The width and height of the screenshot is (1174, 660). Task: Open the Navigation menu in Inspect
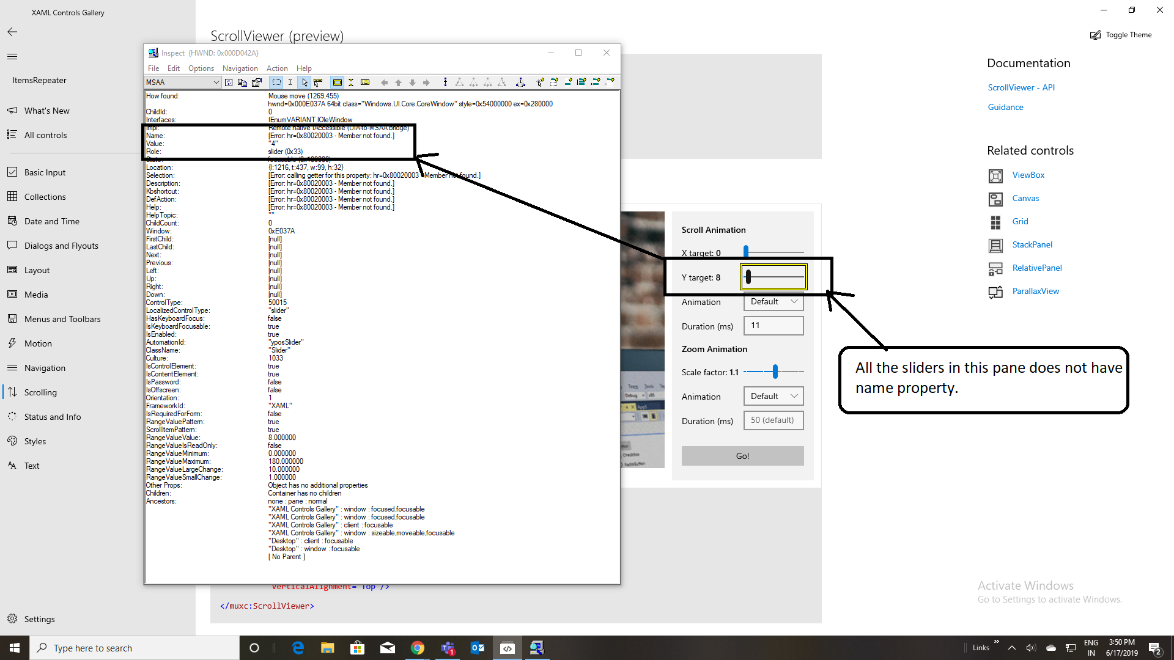click(x=240, y=68)
